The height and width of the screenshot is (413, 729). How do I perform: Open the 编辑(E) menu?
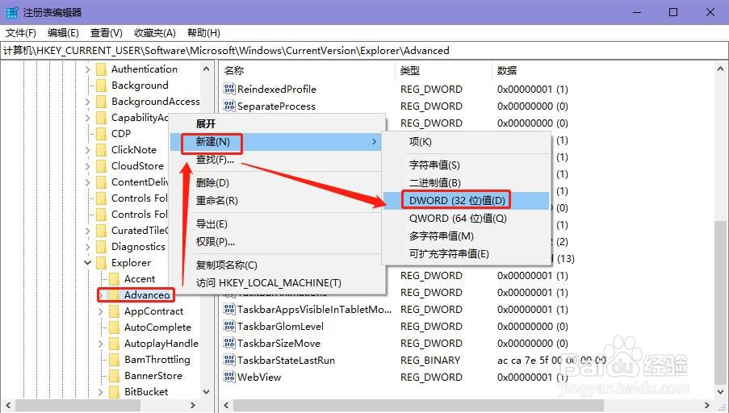click(x=63, y=33)
